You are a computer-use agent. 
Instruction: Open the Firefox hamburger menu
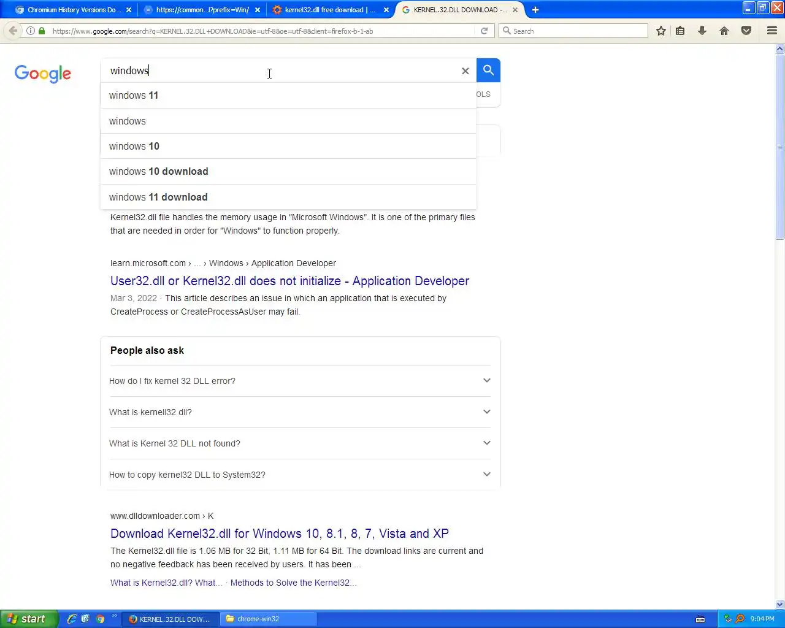(x=772, y=31)
